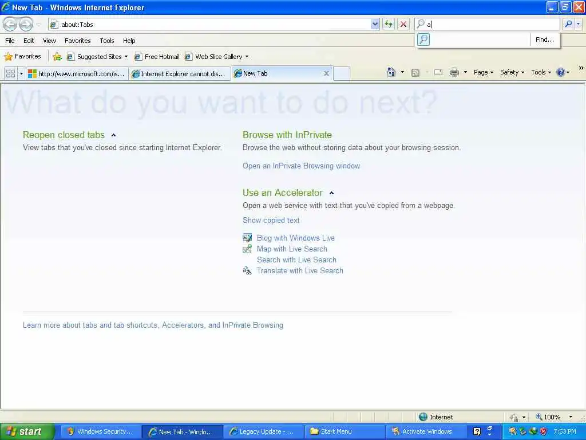Click the Internet zone globe in status bar
The height and width of the screenshot is (440, 586).
[423, 417]
